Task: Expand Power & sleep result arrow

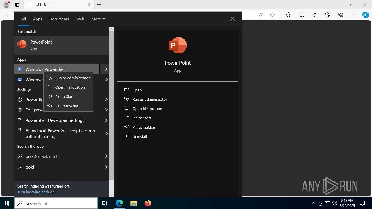Action: tap(106, 99)
